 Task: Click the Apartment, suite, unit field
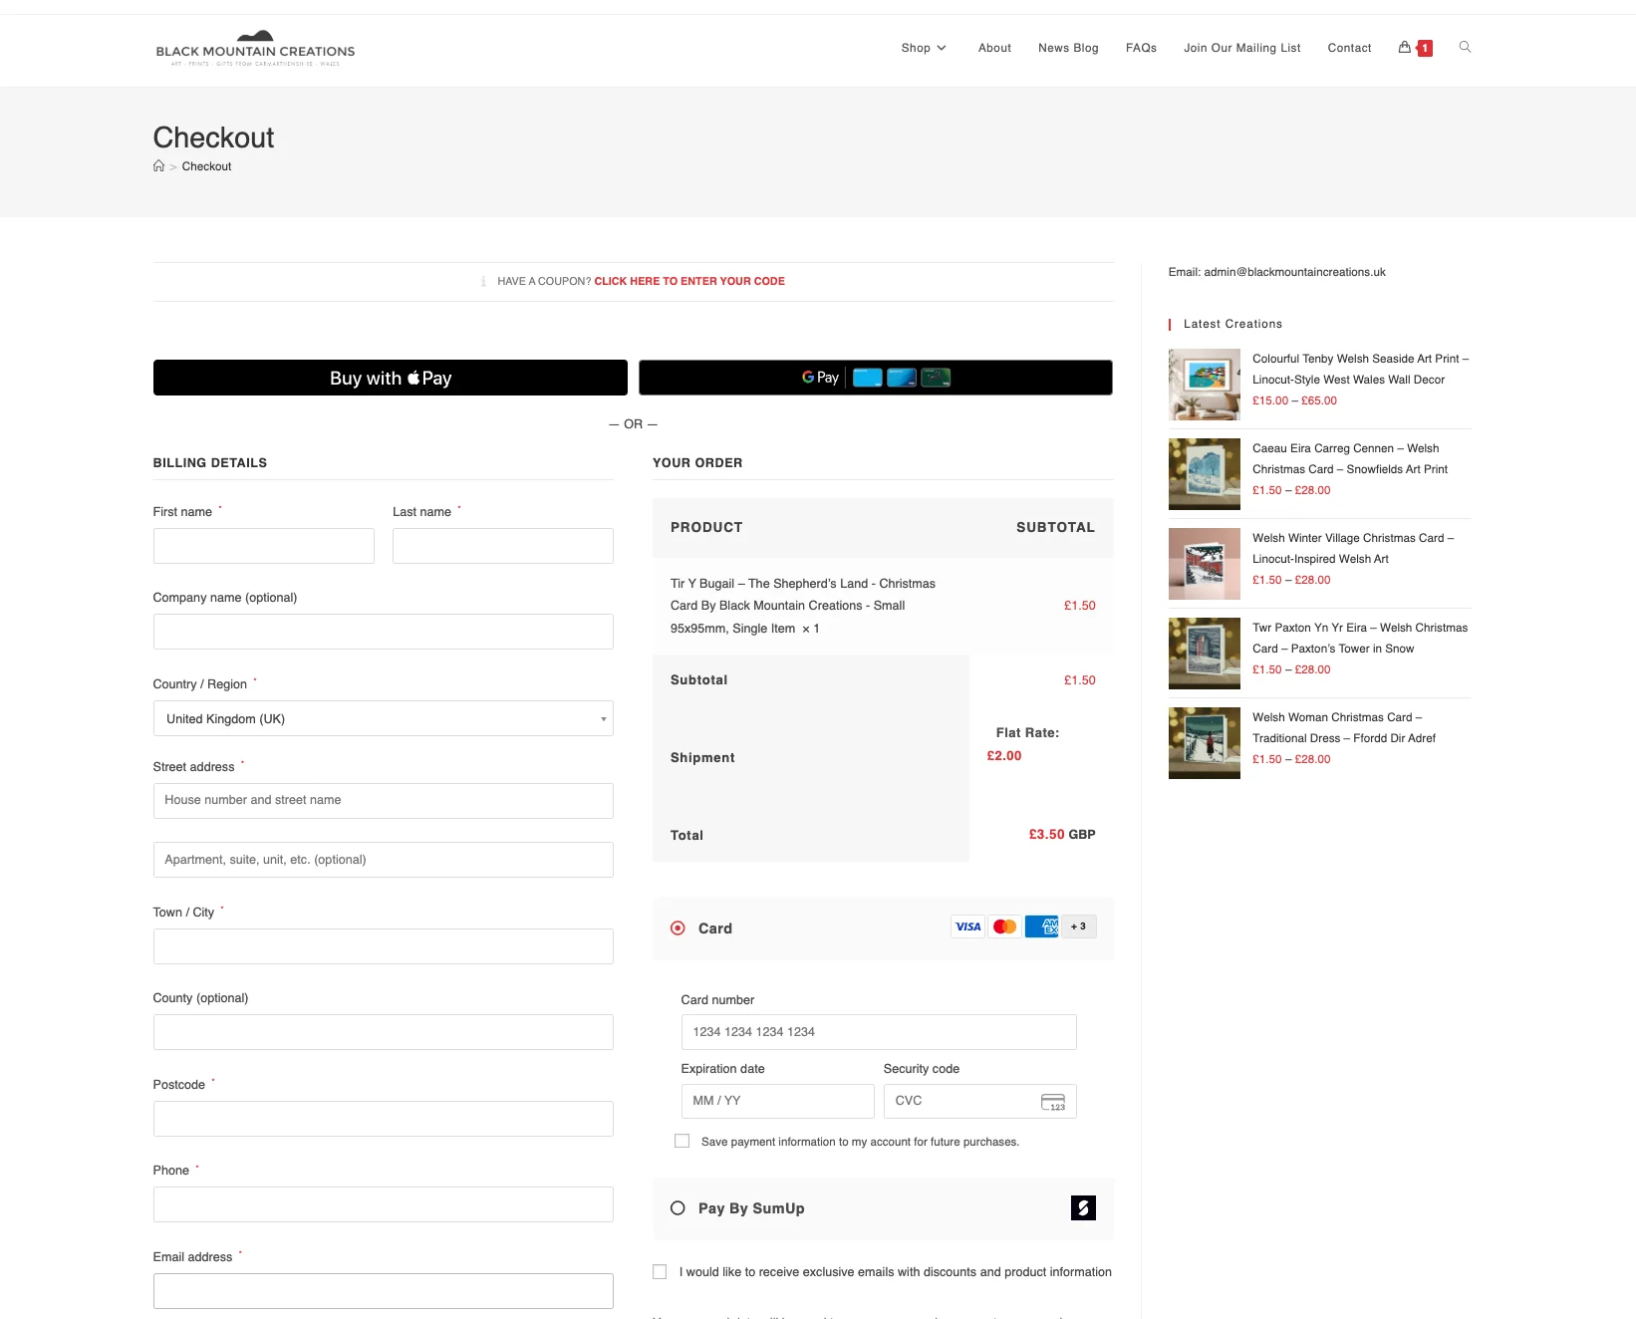click(384, 860)
